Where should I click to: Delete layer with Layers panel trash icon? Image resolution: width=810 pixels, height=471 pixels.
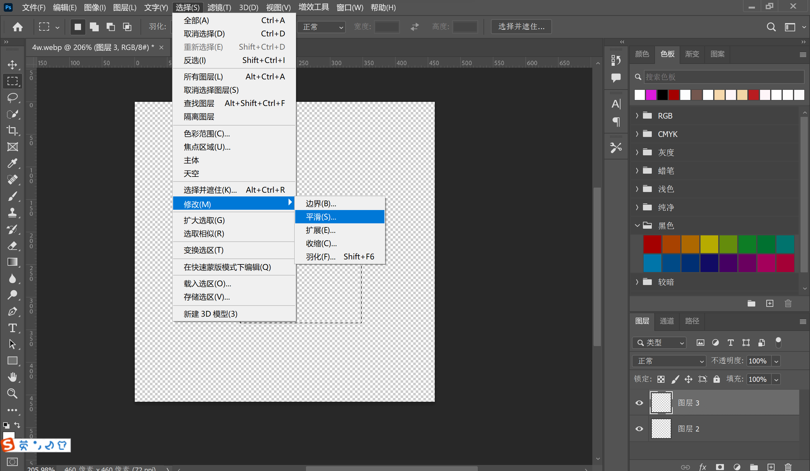point(788,467)
